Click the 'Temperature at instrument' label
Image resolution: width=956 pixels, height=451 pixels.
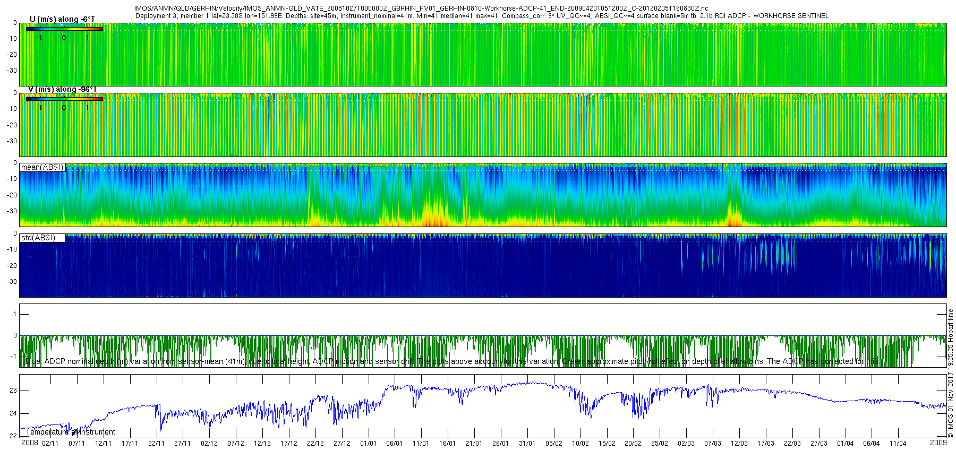pyautogui.click(x=70, y=432)
